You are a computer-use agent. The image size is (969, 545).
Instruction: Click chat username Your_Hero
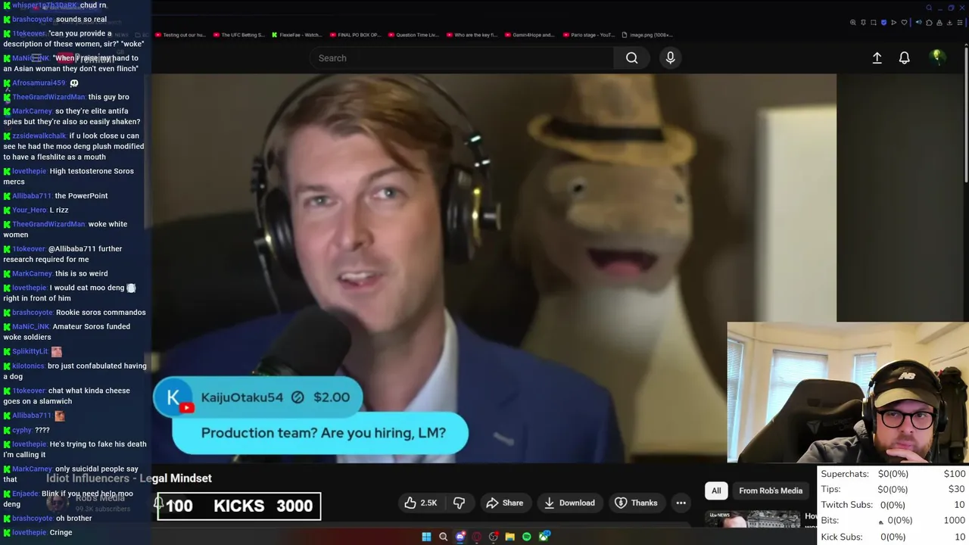click(x=30, y=210)
